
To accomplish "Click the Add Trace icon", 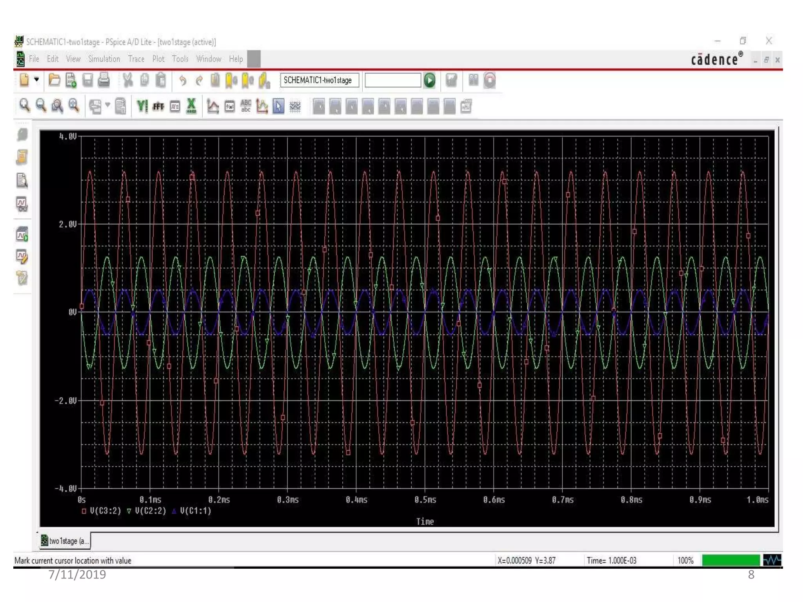I will point(213,106).
